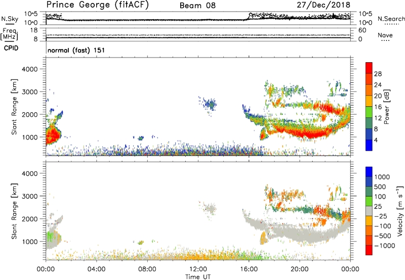Click the "2000" tick on the power panel

coord(29,114)
